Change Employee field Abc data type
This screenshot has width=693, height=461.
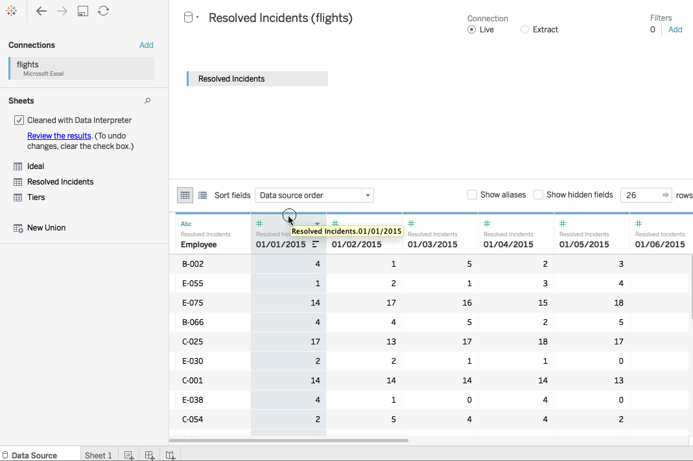click(x=186, y=224)
